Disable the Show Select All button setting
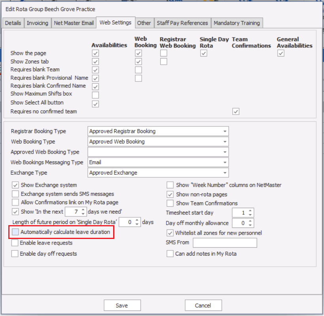The height and width of the screenshot is (316, 324). point(95,104)
